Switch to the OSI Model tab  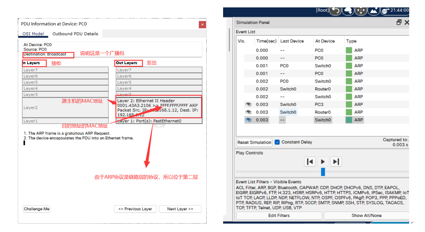pyautogui.click(x=33, y=34)
